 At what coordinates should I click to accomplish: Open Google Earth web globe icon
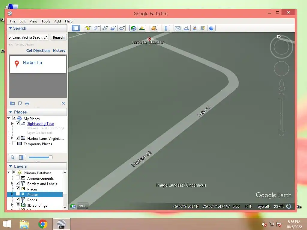click(x=211, y=28)
